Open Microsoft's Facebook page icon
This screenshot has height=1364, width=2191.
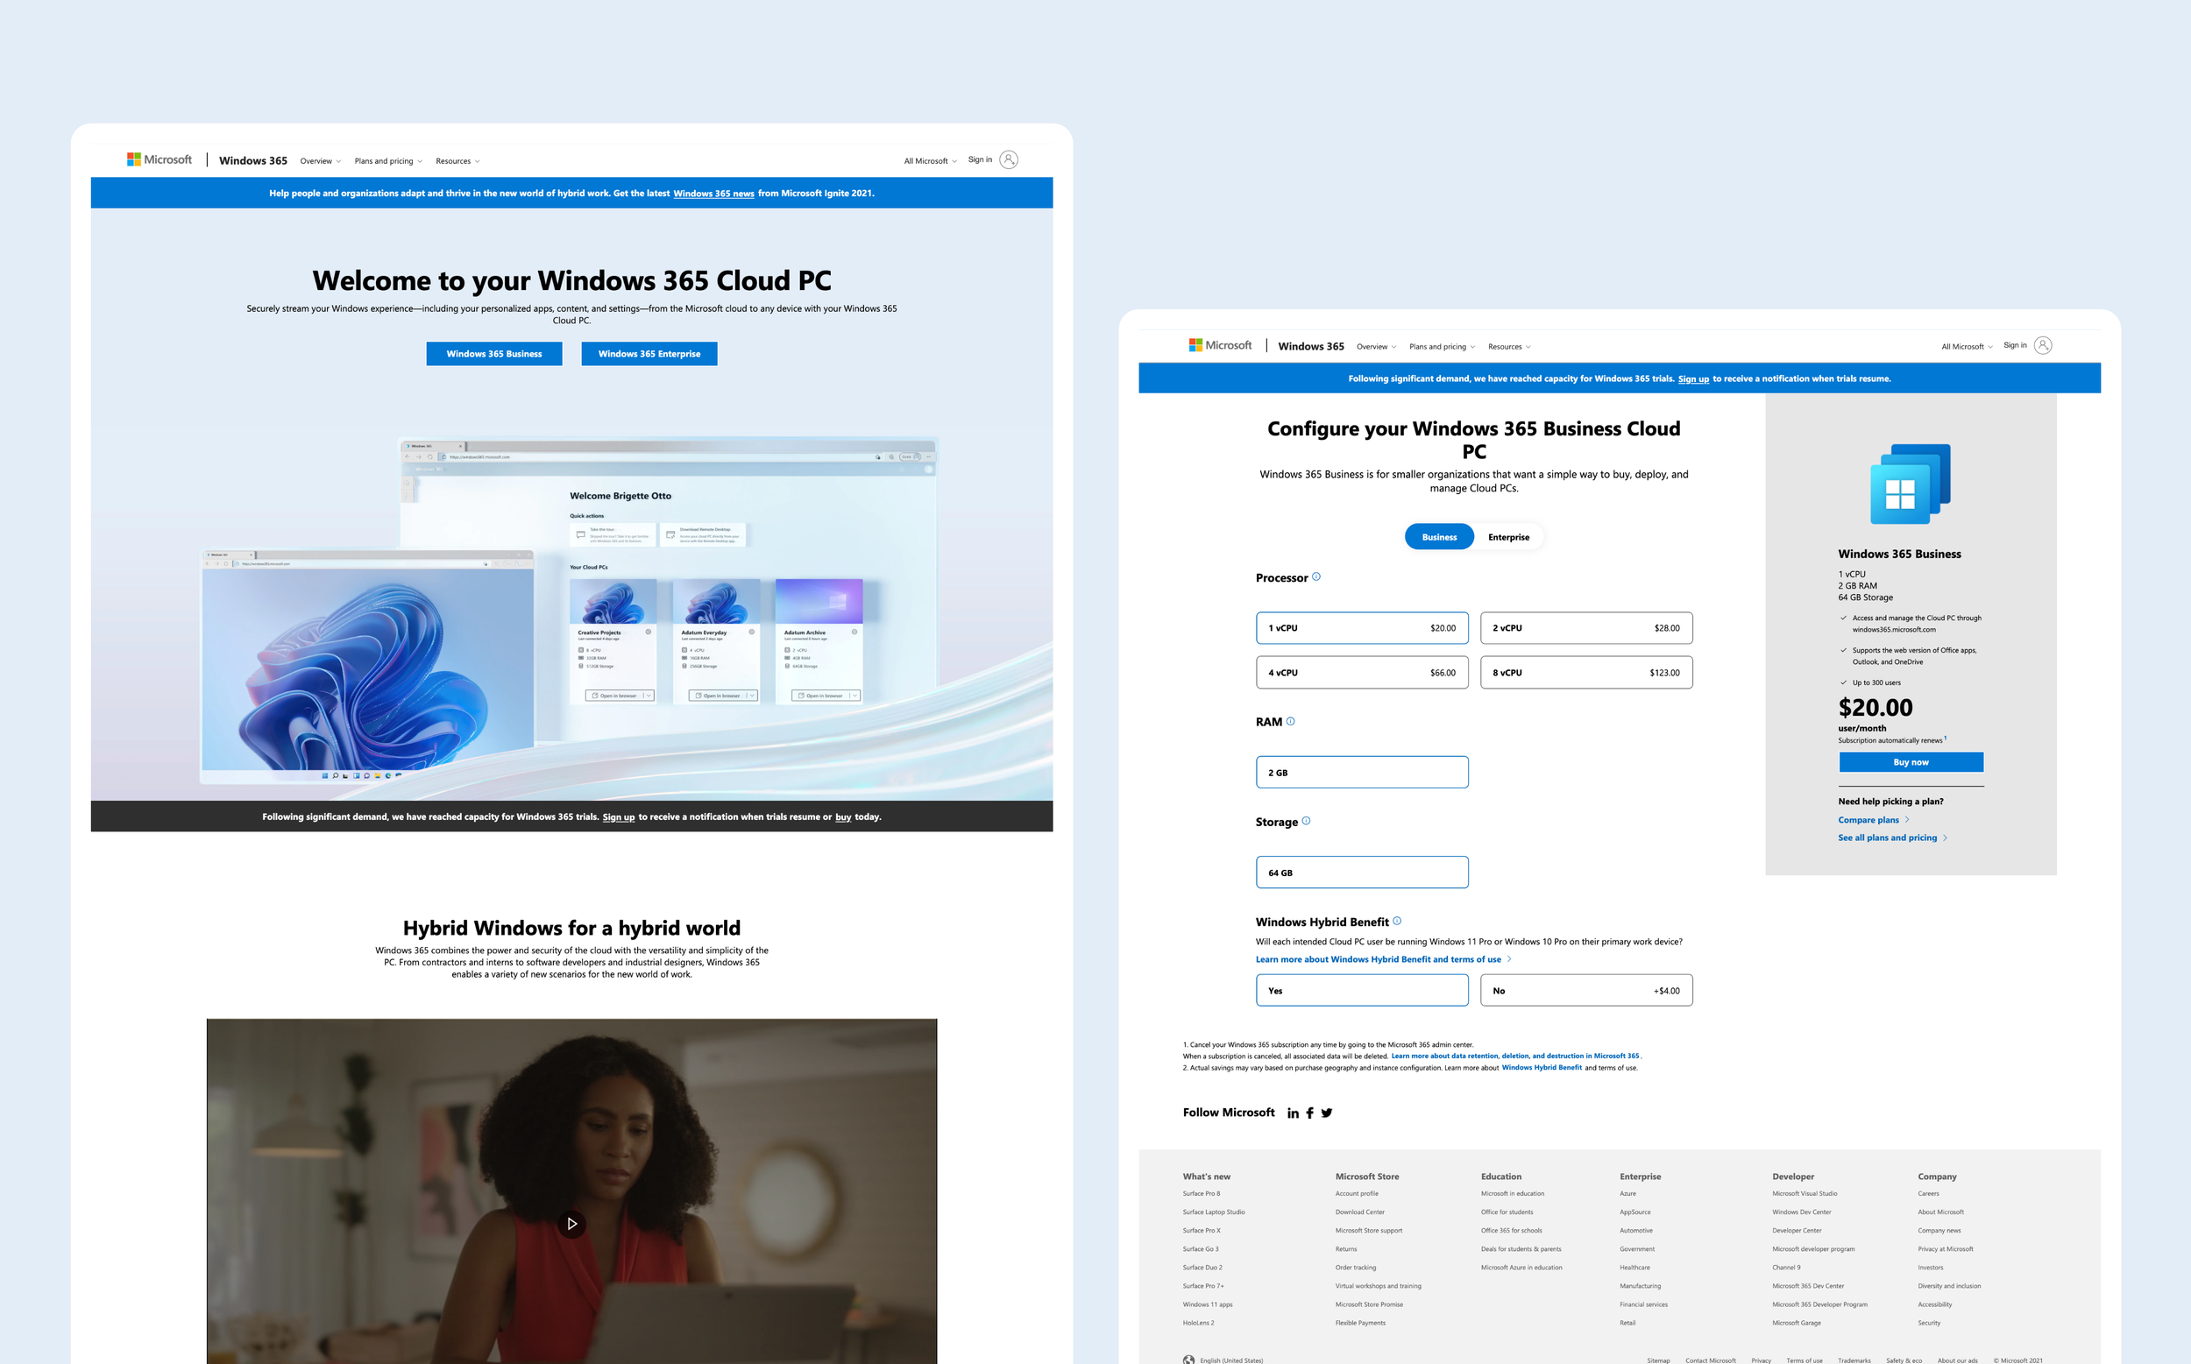[1309, 1113]
